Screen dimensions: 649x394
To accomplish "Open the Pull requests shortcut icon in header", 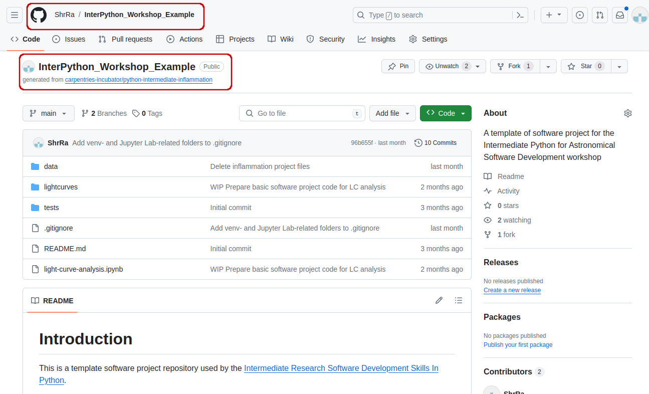I will pos(600,15).
